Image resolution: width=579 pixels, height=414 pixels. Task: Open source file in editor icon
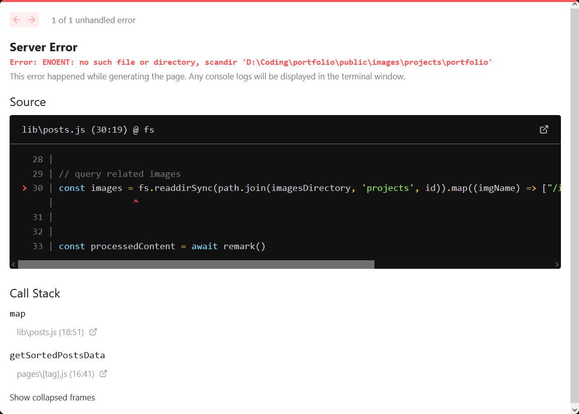544,130
